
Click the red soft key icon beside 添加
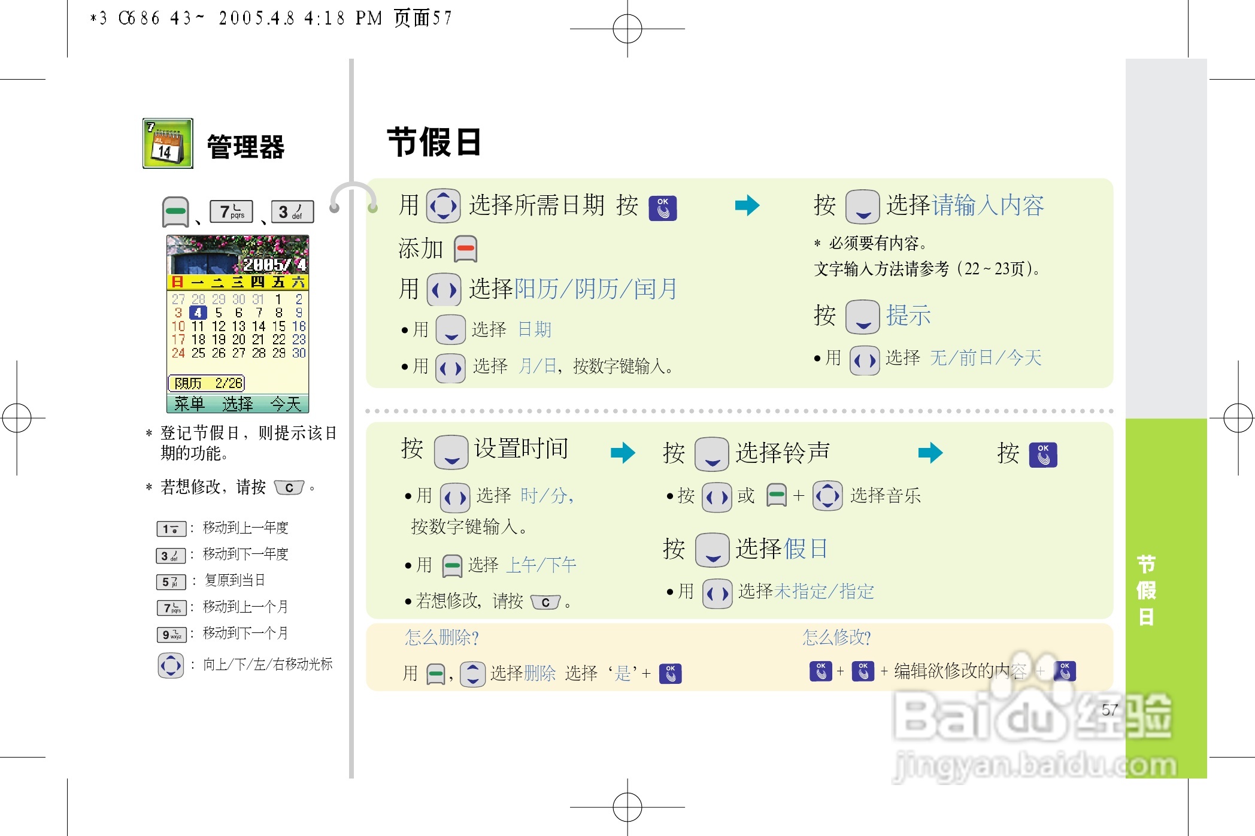tap(465, 249)
